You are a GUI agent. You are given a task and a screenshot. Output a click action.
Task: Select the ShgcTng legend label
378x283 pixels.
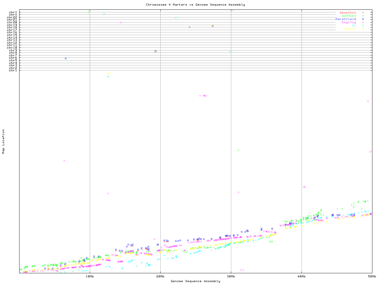[x=349, y=22]
